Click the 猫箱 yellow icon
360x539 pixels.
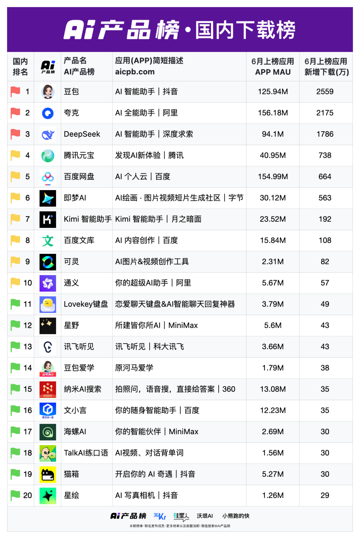(x=48, y=475)
